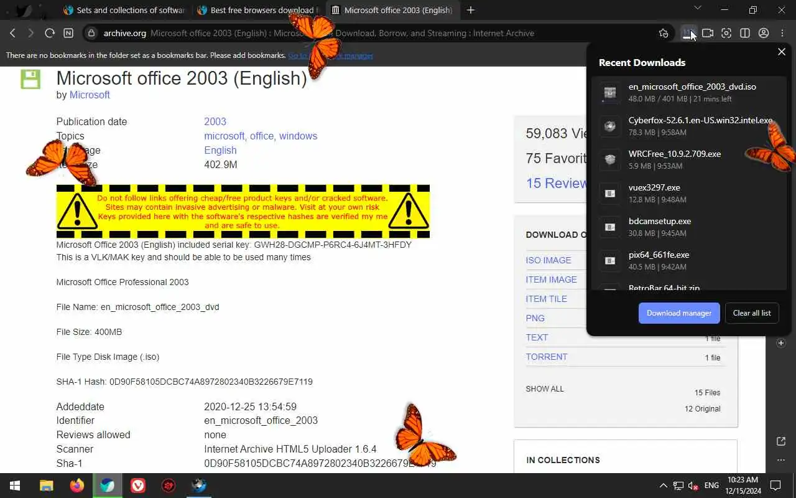Open the PNG download option

(535, 318)
